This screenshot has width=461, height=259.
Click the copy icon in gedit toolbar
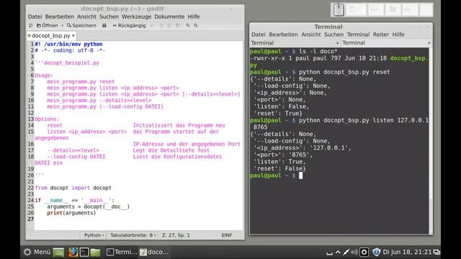coord(169,26)
